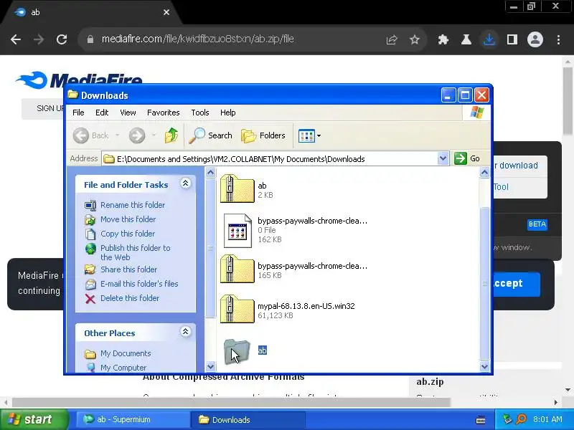574x430 pixels.
Task: Open My Computer in Other Places
Action: (123, 368)
